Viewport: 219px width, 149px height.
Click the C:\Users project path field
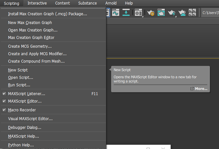(x=210, y=13)
